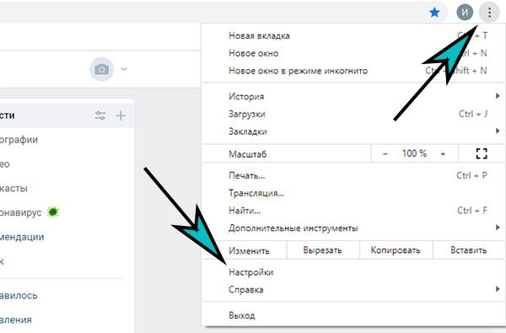The height and width of the screenshot is (333, 506).
Task: Open Загрузки from the menu
Action: (x=353, y=114)
